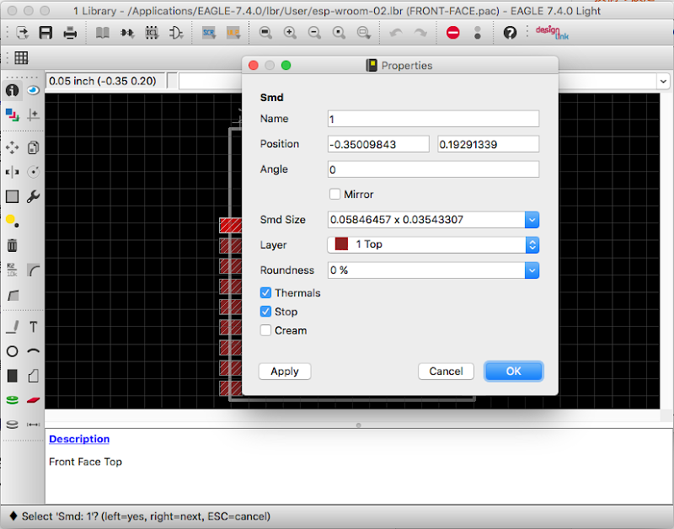Select the Show eye tool
Viewport: 674px width, 529px height.
coord(33,90)
